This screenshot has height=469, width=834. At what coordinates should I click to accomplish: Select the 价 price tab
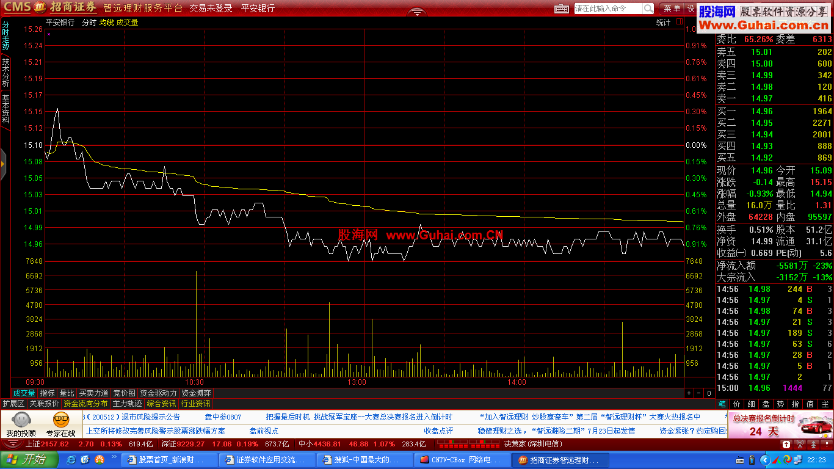[x=736, y=404]
